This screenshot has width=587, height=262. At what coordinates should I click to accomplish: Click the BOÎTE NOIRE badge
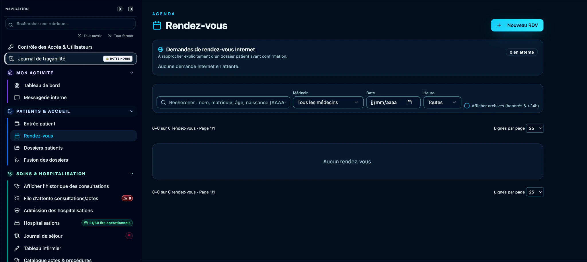tap(118, 58)
